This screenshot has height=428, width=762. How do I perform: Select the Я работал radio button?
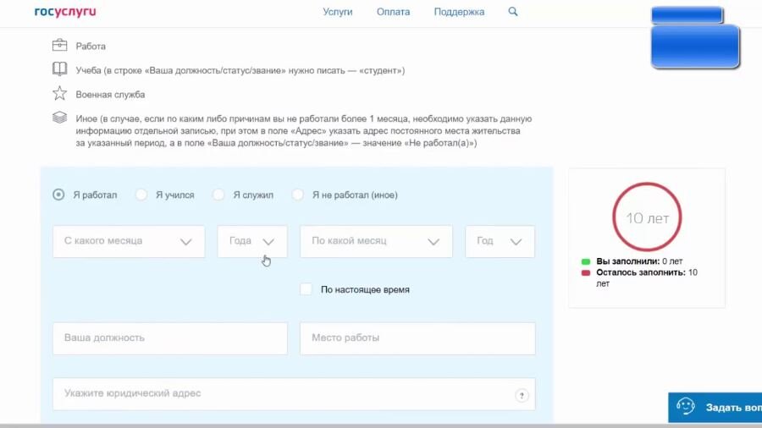[x=58, y=195]
